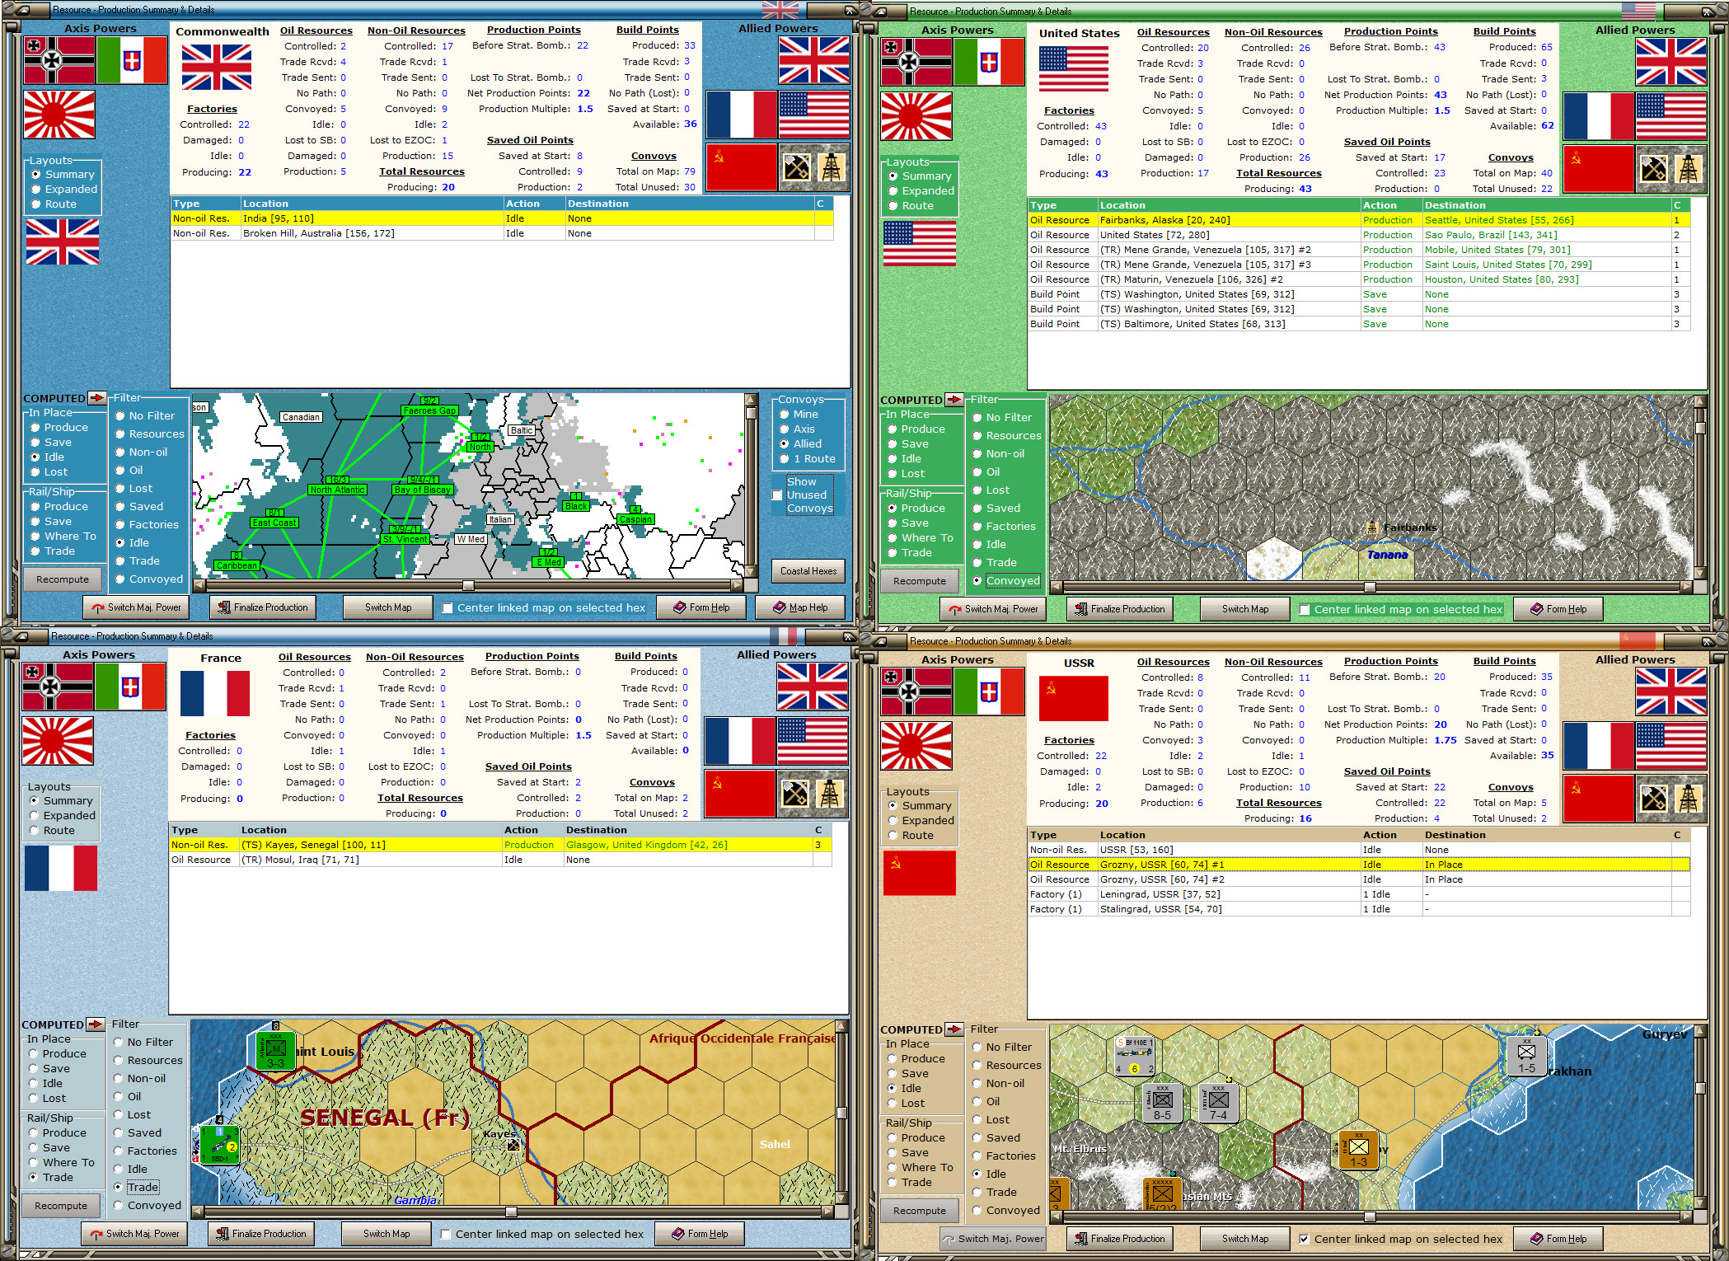Open Map Help in the Commonwealth window
This screenshot has height=1261, width=1729.
800,608
